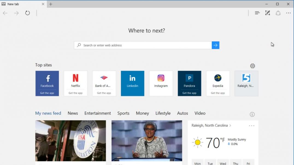Switch to the News tab
This screenshot has width=294, height=165.
(73, 113)
